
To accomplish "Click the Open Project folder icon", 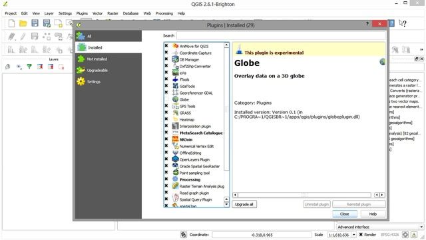I will click(23, 23).
